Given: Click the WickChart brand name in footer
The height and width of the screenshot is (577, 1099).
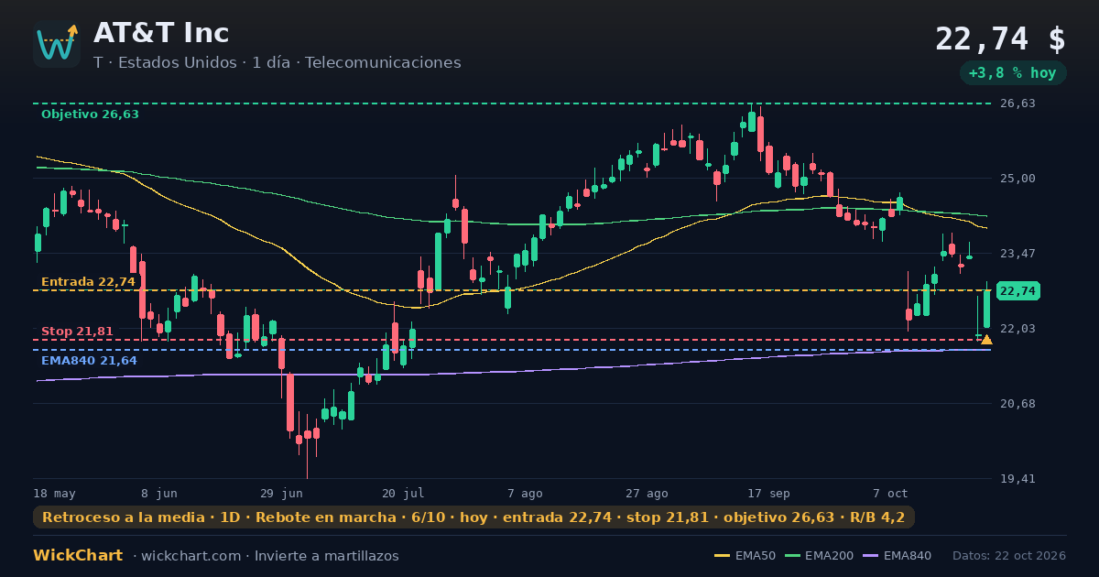Looking at the screenshot, I should (78, 556).
